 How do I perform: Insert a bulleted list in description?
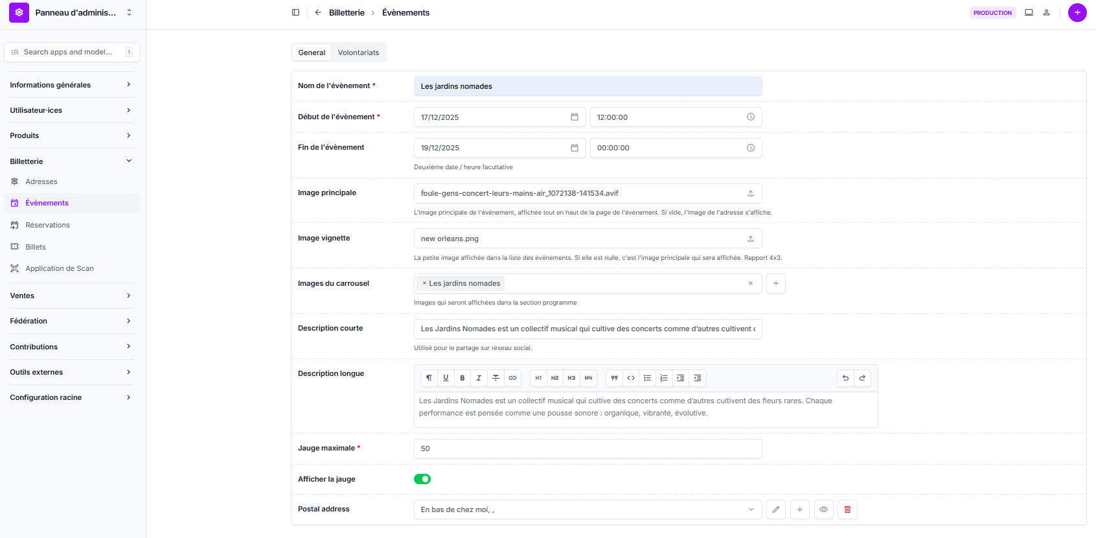(647, 378)
